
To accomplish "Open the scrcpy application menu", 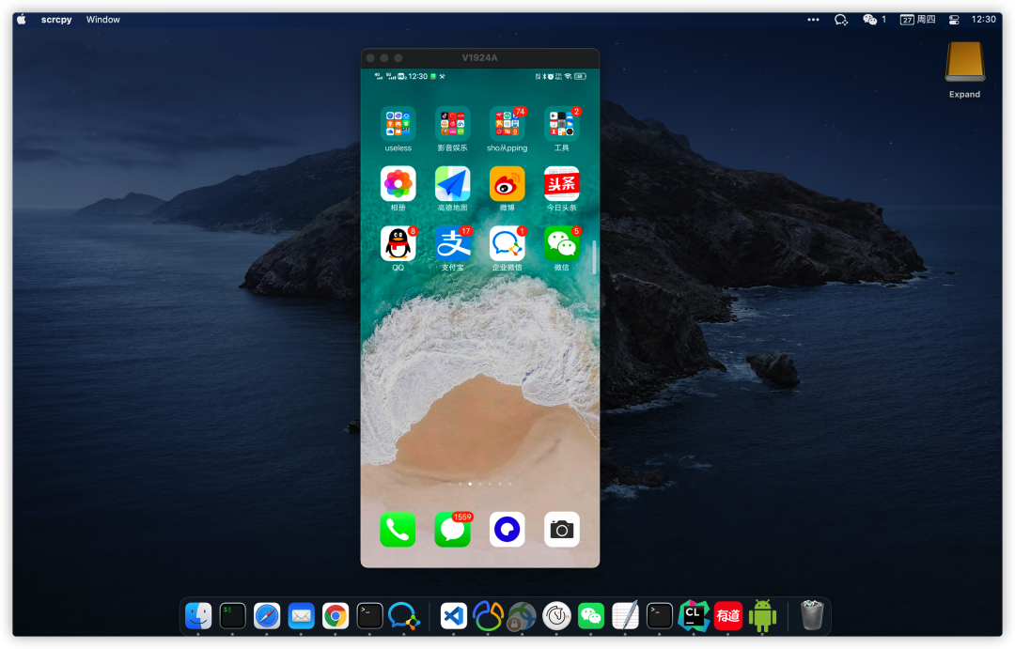I will tap(56, 20).
